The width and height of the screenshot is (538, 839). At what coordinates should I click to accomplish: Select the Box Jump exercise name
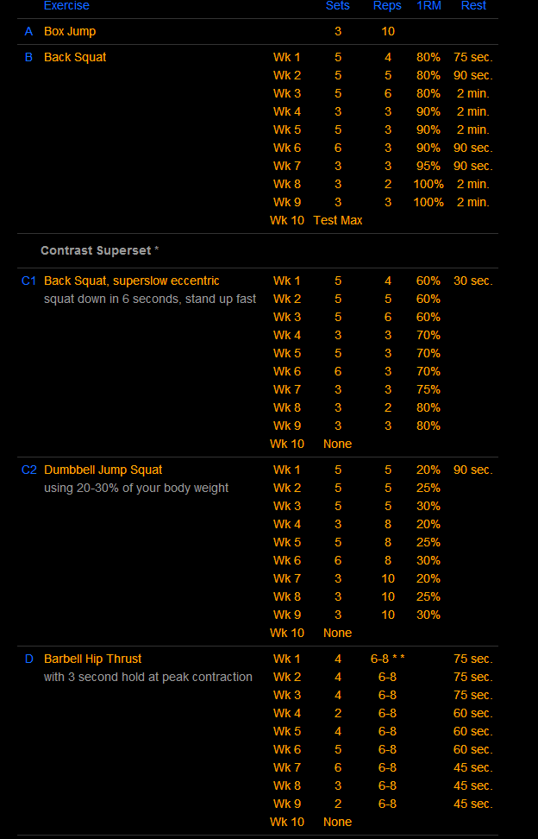[70, 32]
